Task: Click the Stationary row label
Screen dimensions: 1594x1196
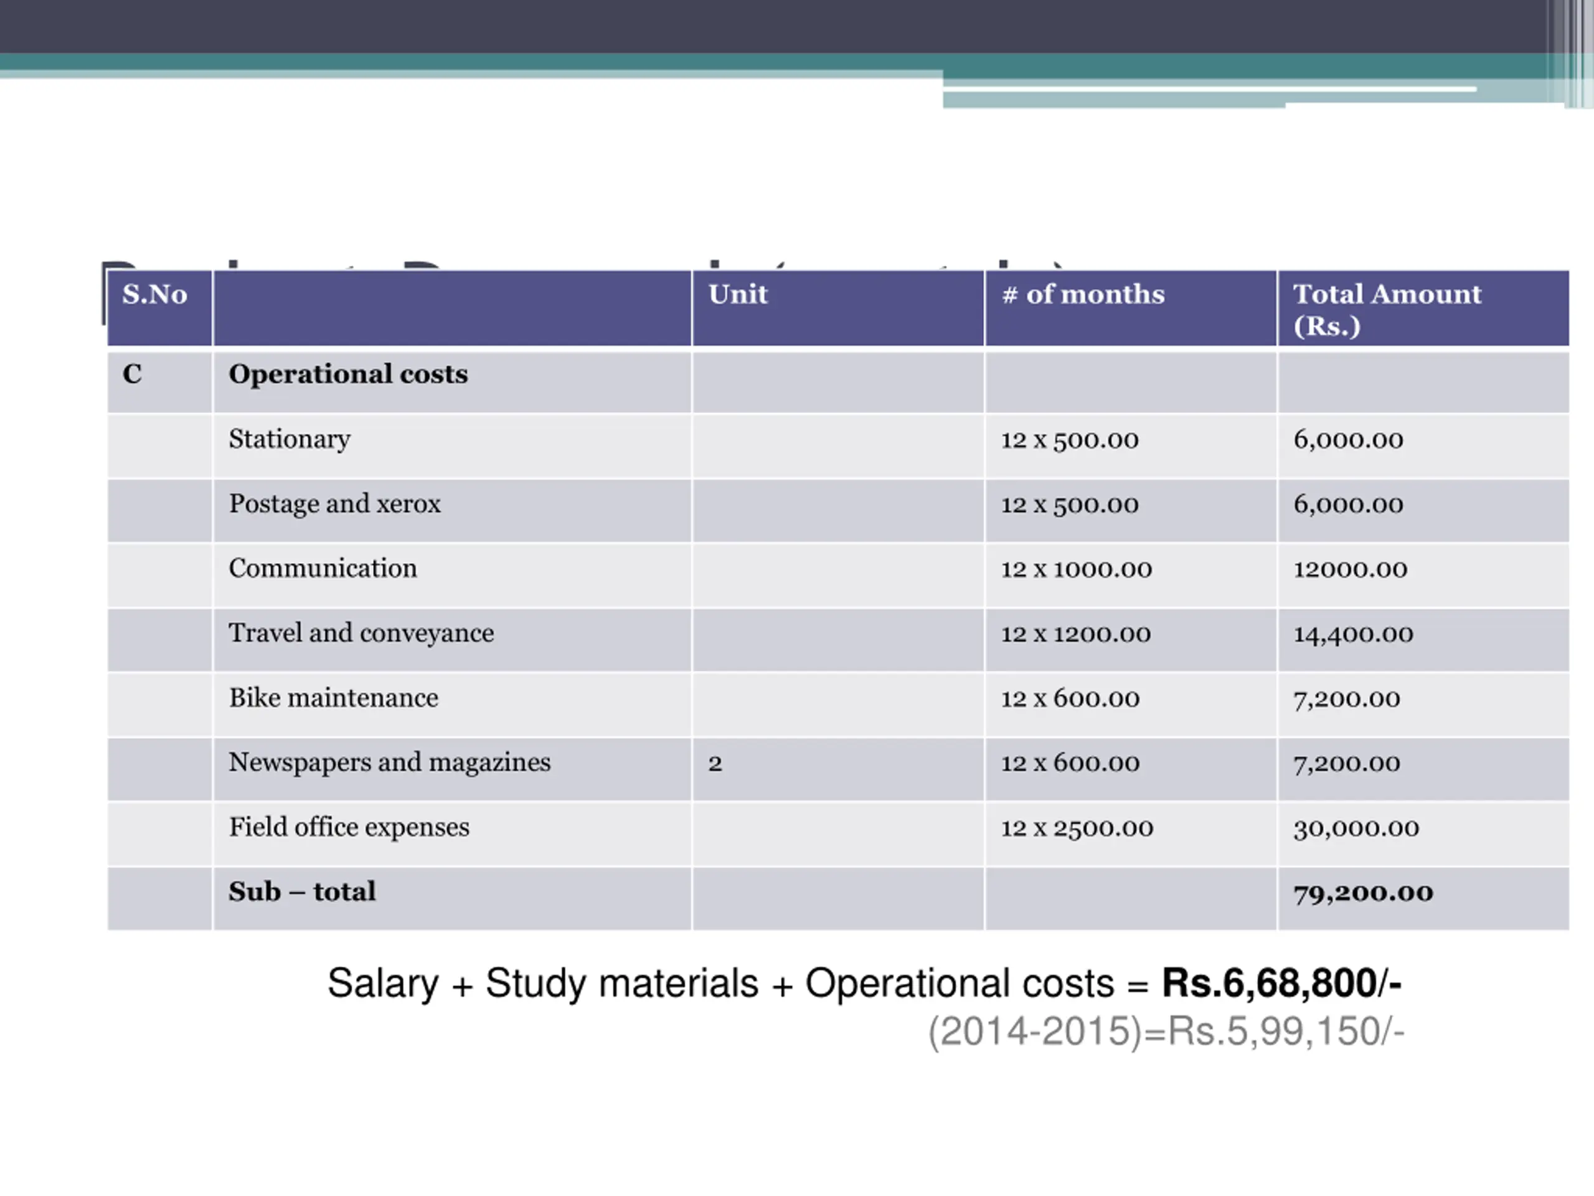Action: 290,439
